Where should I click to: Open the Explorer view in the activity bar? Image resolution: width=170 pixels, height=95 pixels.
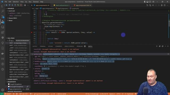point(3,6)
